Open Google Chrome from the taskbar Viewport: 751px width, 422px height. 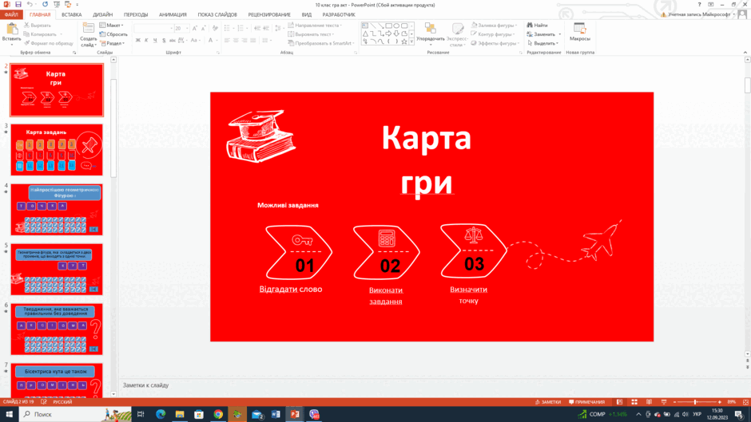(x=218, y=414)
